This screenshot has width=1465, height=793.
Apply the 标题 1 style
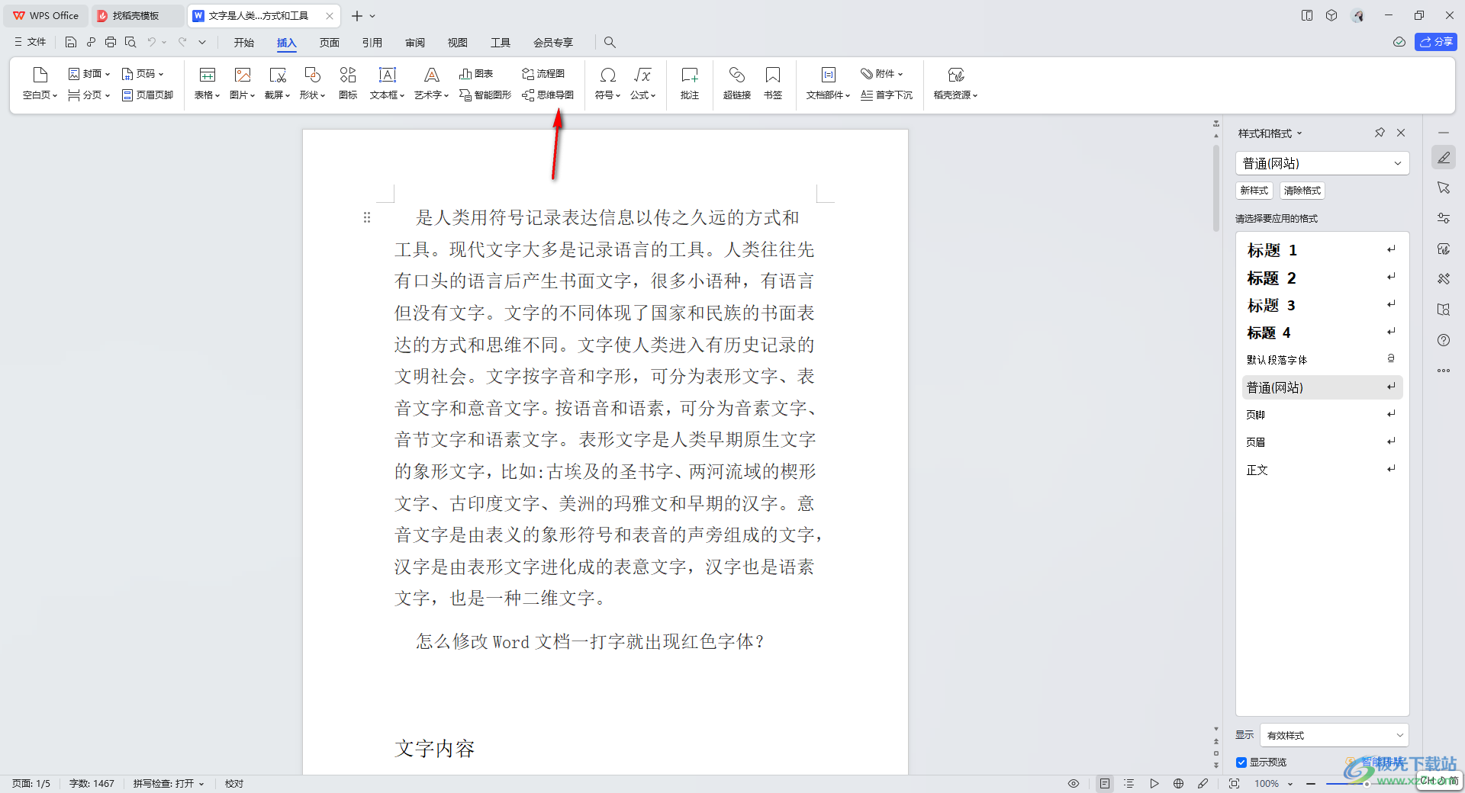click(1322, 250)
